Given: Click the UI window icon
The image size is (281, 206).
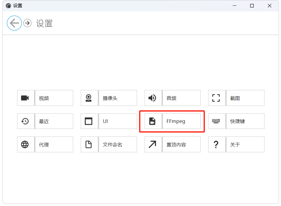Looking at the screenshot, I should (x=88, y=121).
